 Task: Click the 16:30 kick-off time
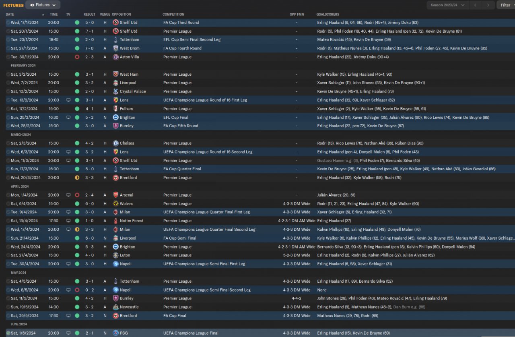pos(54,117)
